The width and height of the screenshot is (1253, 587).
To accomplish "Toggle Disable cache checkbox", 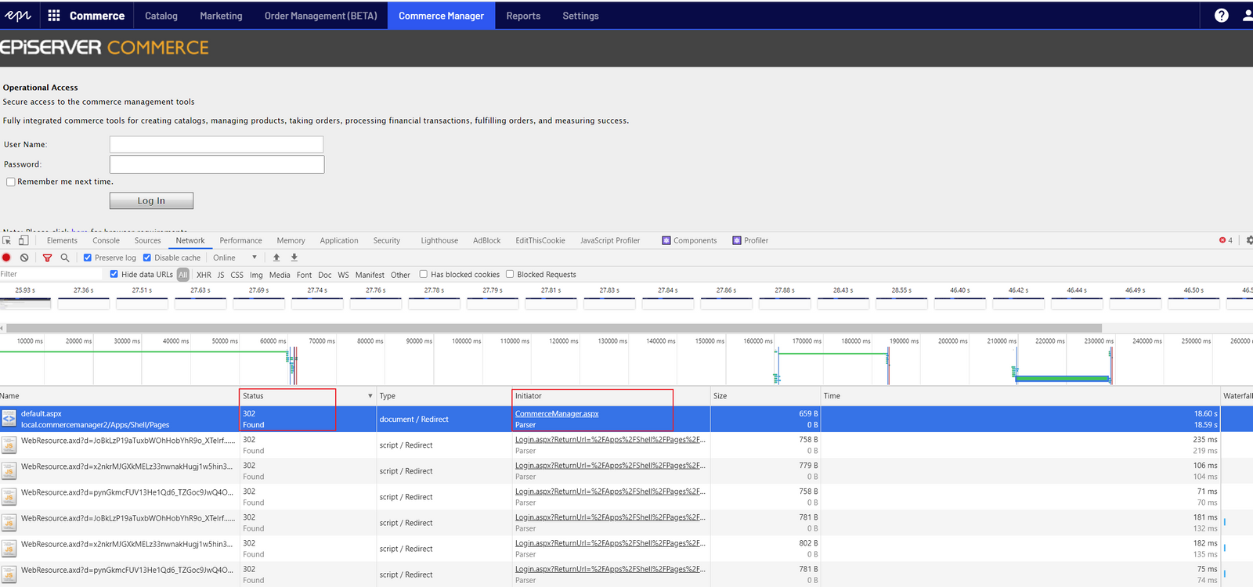I will (x=147, y=257).
